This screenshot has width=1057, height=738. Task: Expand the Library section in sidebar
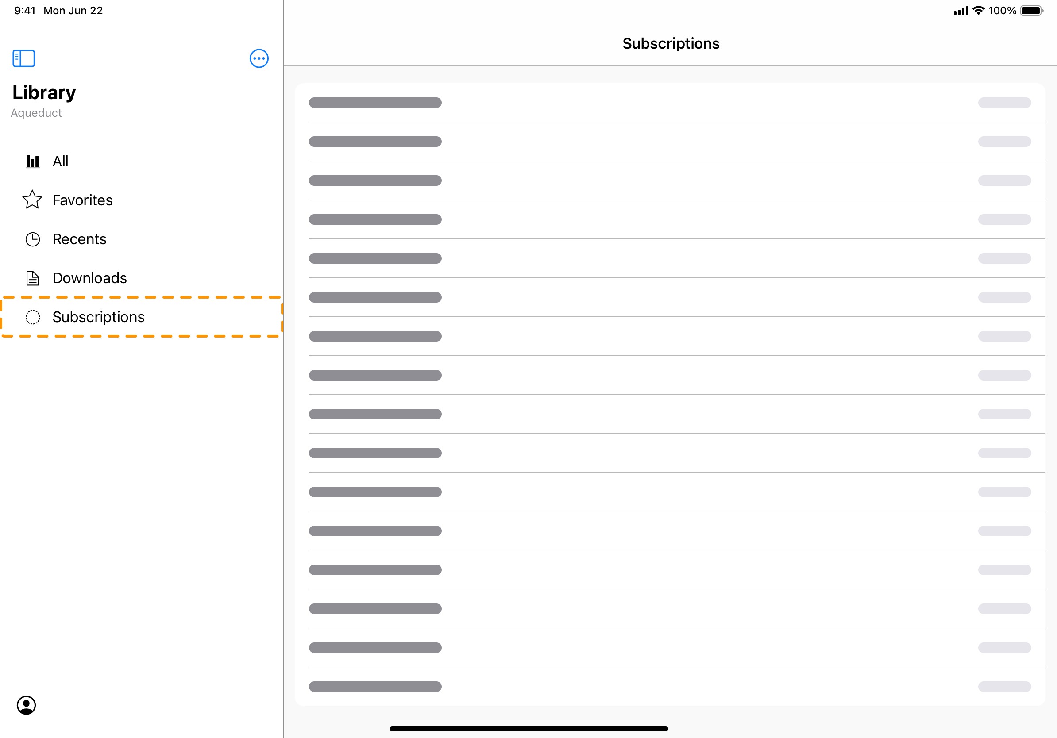tap(23, 57)
